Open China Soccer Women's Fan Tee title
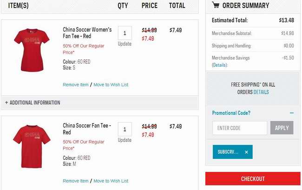Image resolution: width=302 pixels, height=190 pixels. coord(87,33)
